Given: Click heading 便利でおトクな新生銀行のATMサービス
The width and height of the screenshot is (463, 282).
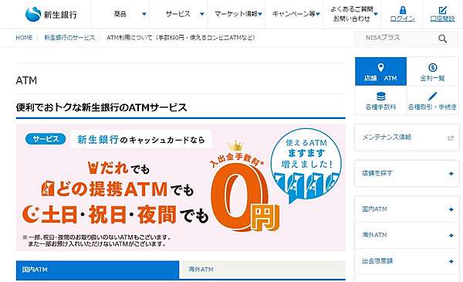Looking at the screenshot, I should pos(102,107).
